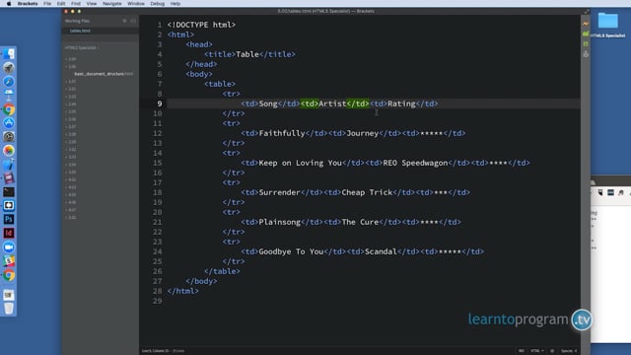Open the View menu

point(92,4)
